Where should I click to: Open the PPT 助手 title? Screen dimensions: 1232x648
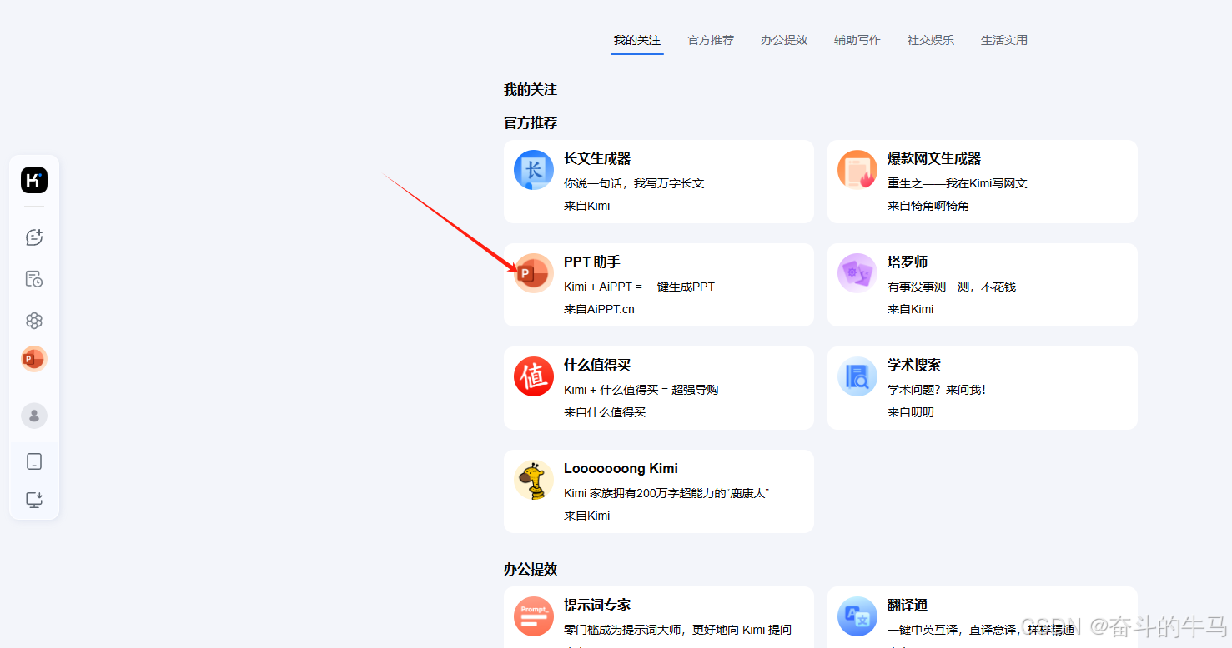point(592,262)
